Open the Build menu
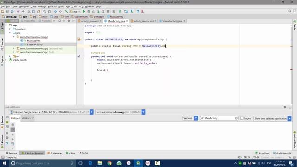 click(61, 6)
